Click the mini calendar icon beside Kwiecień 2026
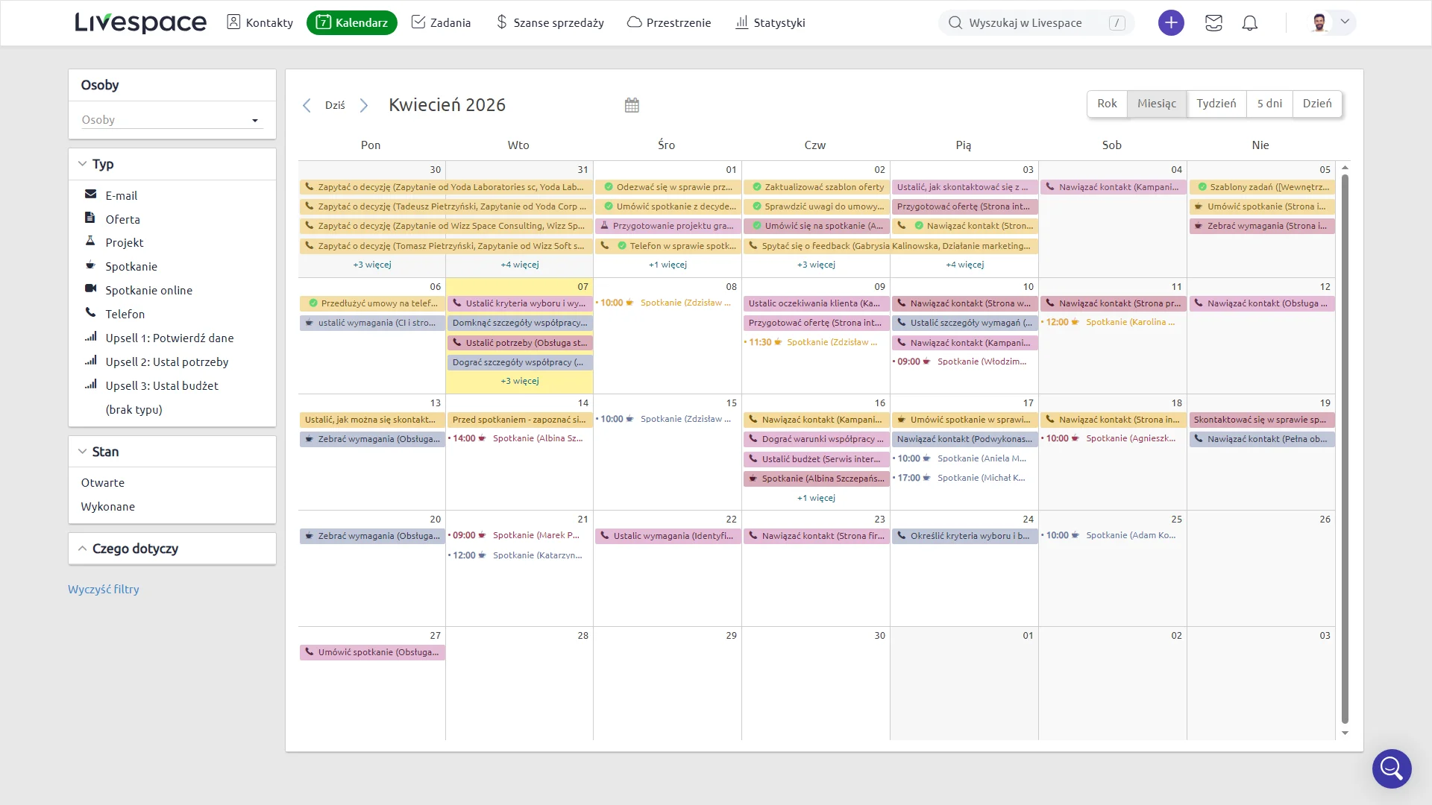Screen dimensions: 1432x805 coord(631,104)
